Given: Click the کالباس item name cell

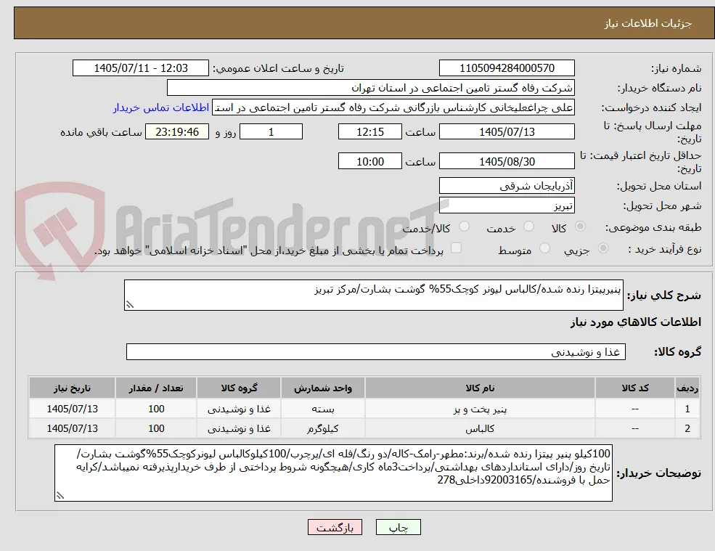Looking at the screenshot, I should [x=480, y=429].
